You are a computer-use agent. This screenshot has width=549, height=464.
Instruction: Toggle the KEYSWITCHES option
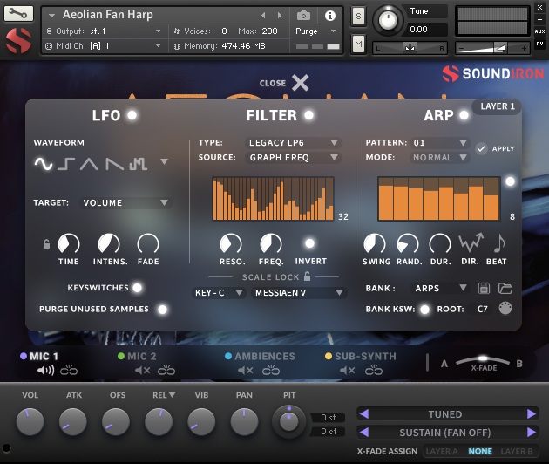[138, 288]
